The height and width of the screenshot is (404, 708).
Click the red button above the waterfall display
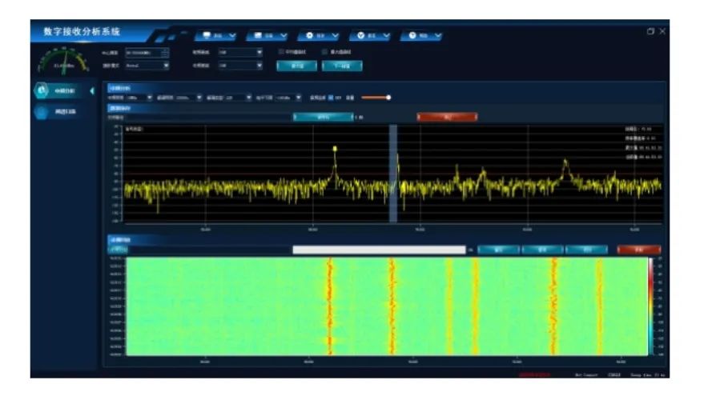tap(639, 250)
